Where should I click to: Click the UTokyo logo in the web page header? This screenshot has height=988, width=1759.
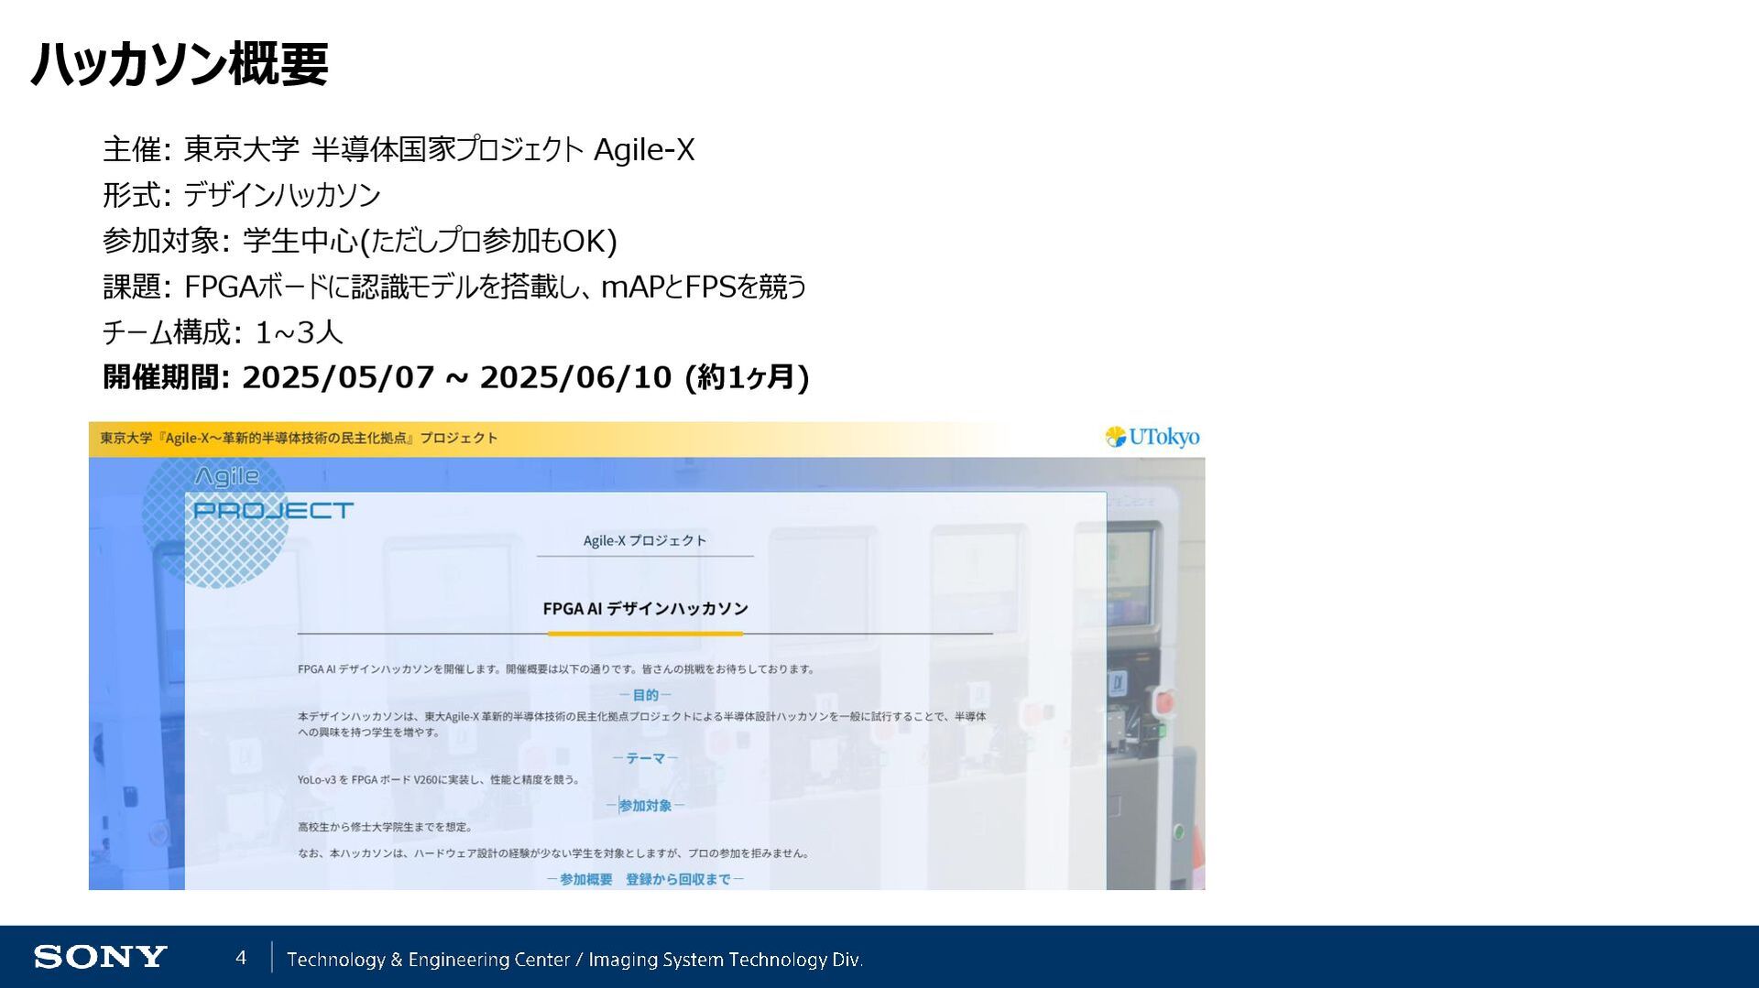pyautogui.click(x=1152, y=438)
